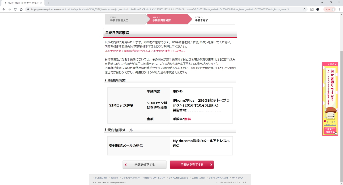
Task: Open チャットのご利用について link
Action: coord(330,123)
